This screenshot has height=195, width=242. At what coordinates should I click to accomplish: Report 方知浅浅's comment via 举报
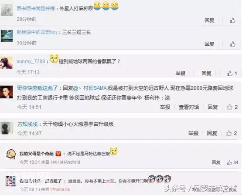pyautogui.click(x=193, y=133)
